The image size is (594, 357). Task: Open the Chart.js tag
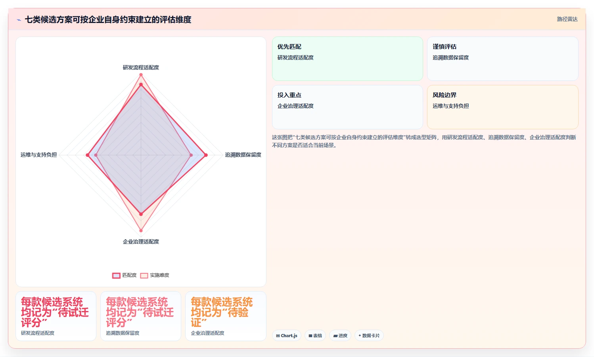tap(287, 336)
